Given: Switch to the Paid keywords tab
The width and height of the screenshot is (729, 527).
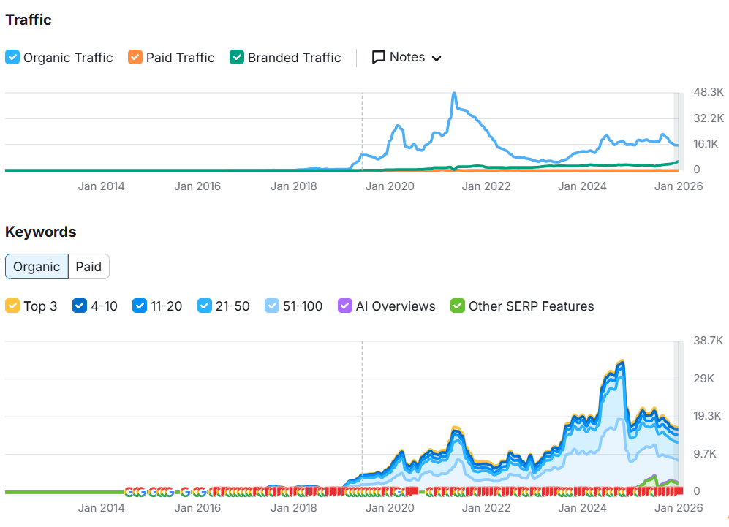Looking at the screenshot, I should click(x=88, y=267).
